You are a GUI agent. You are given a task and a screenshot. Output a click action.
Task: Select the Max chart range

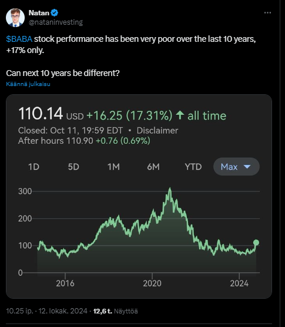pyautogui.click(x=236, y=167)
